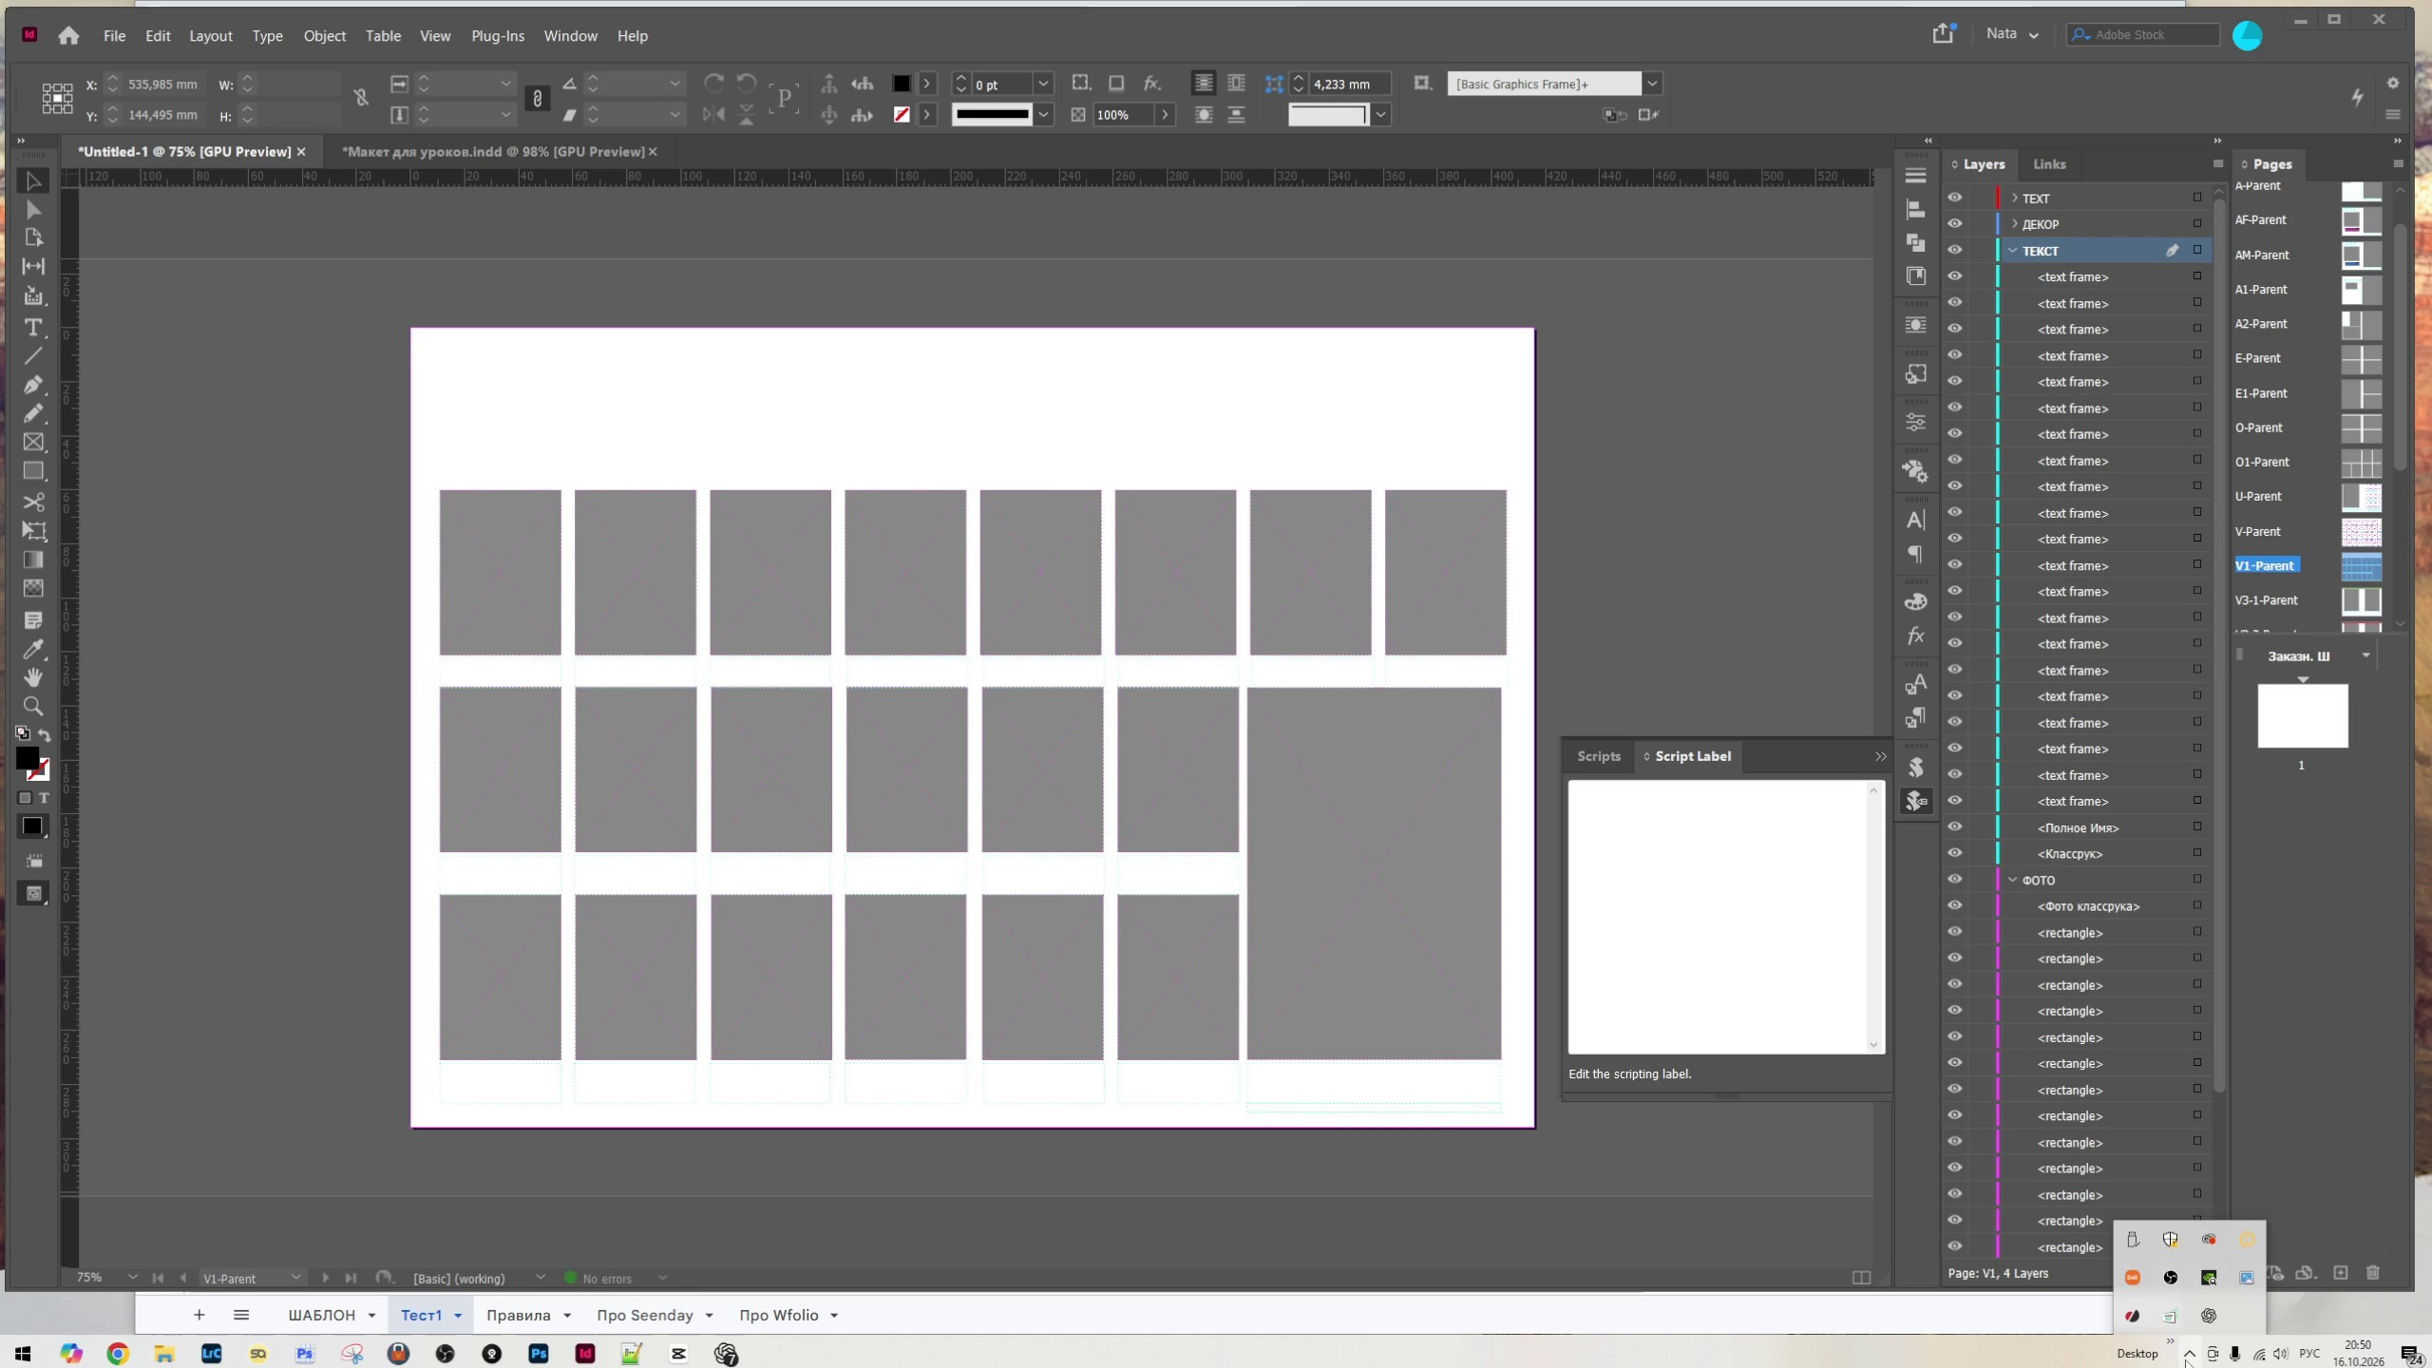Open the Object menu
This screenshot has height=1368, width=2432.
324,36
